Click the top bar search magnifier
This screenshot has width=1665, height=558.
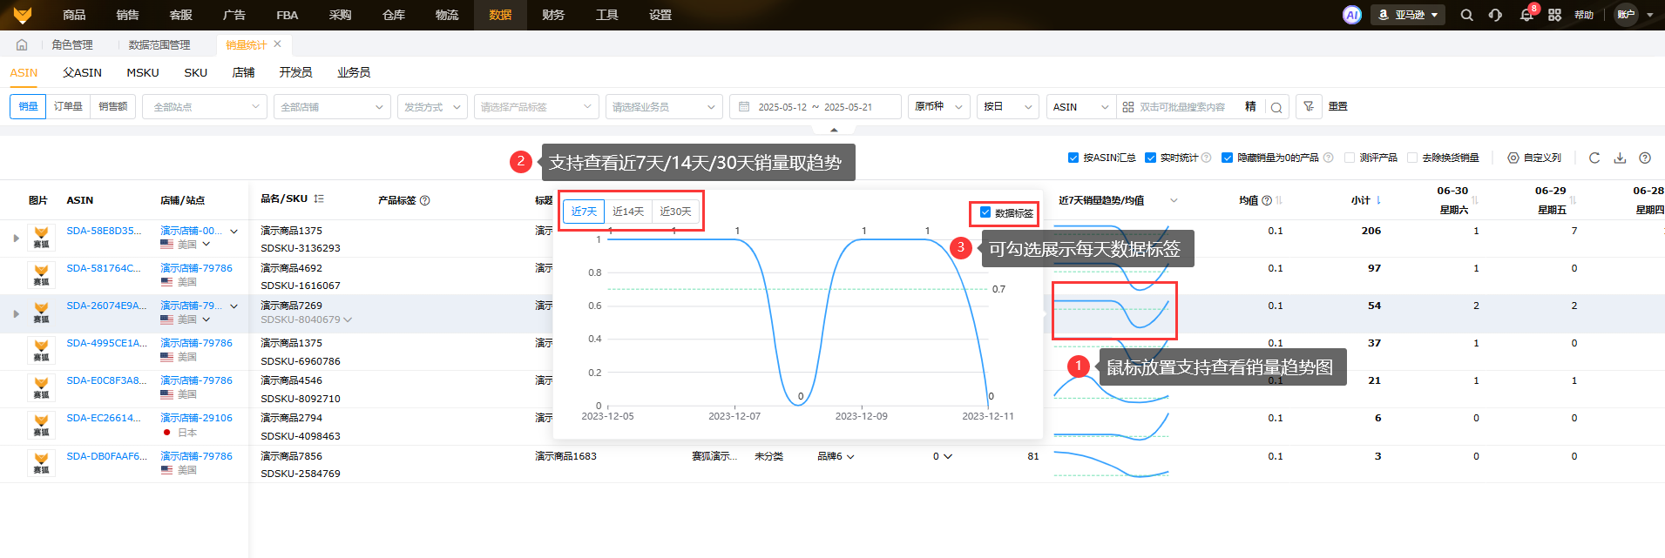point(1467,15)
